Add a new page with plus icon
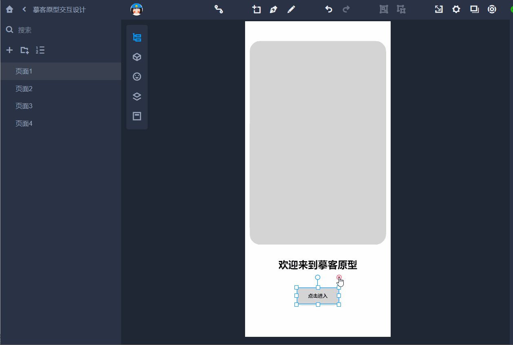513x345 pixels. tap(9, 50)
